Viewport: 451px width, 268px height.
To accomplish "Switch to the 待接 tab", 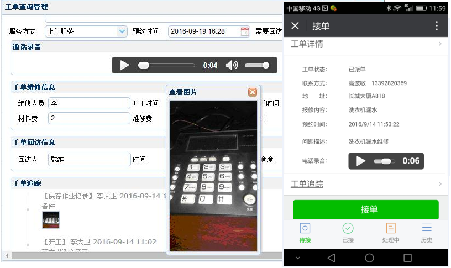I will click(305, 233).
